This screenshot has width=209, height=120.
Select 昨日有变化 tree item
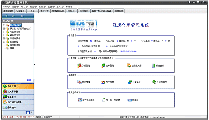point(15,35)
